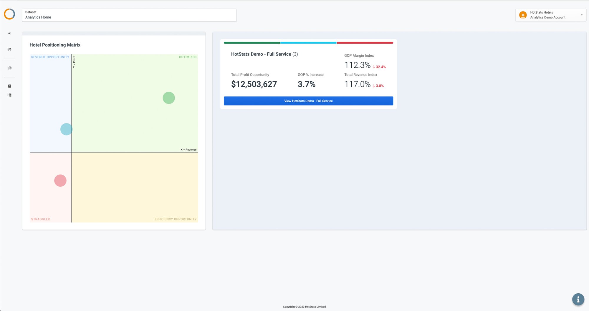Click the green segment of status bar
Image resolution: width=589 pixels, height=311 pixels.
[252, 43]
